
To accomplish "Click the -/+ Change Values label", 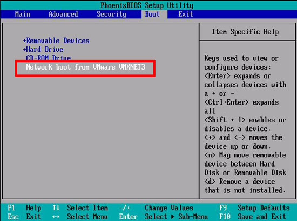I will (x=156, y=208).
